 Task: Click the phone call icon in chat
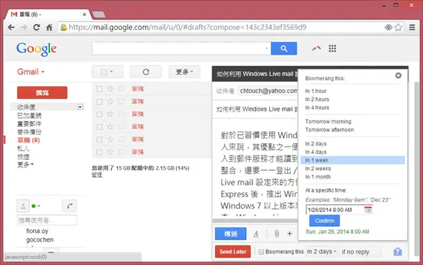pos(69,206)
